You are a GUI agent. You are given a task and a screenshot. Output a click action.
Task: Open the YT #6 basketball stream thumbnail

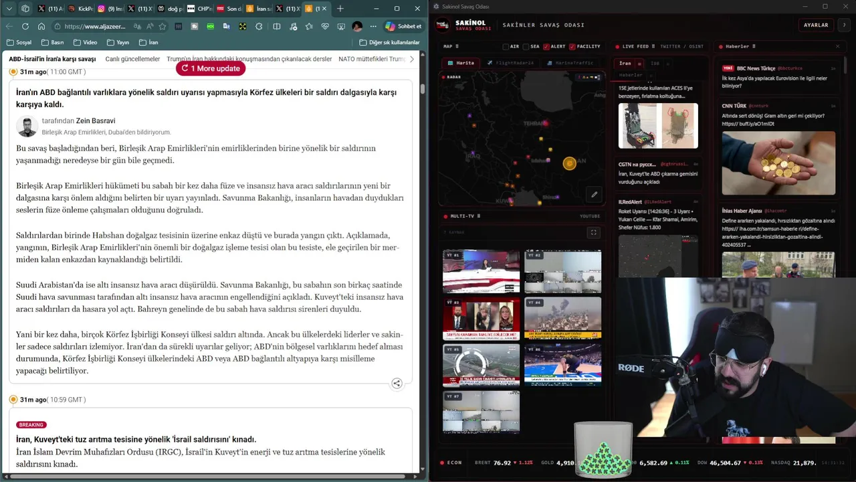point(562,365)
